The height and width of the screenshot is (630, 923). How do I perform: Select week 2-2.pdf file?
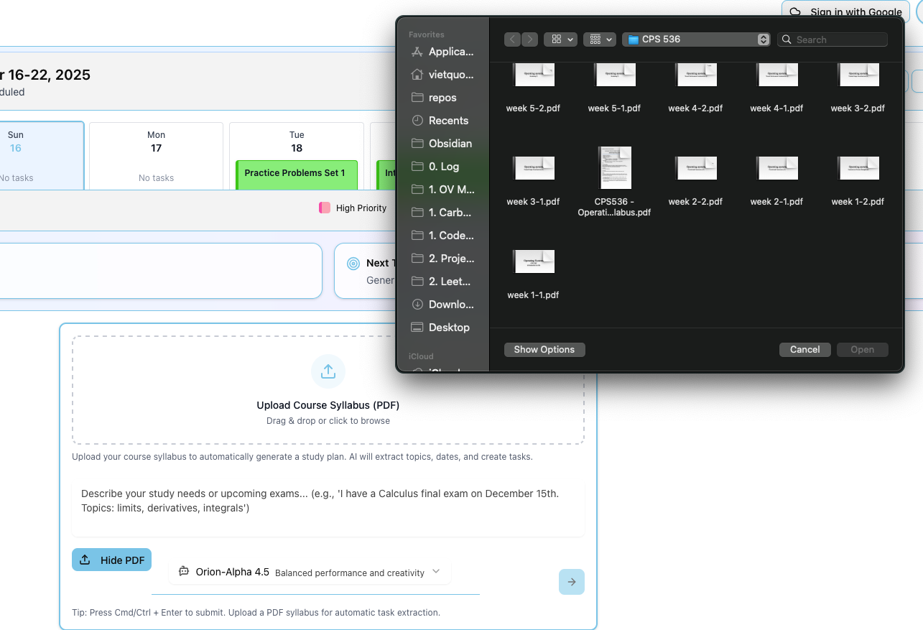(695, 181)
